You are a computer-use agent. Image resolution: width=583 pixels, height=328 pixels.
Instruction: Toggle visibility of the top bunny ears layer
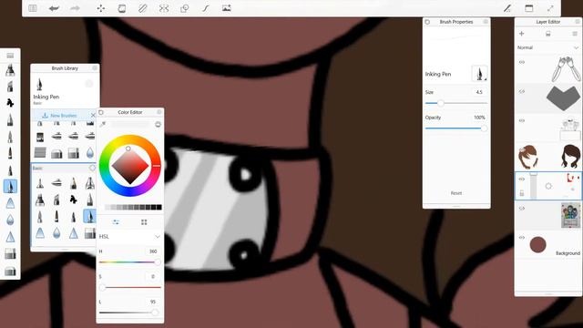(522, 62)
